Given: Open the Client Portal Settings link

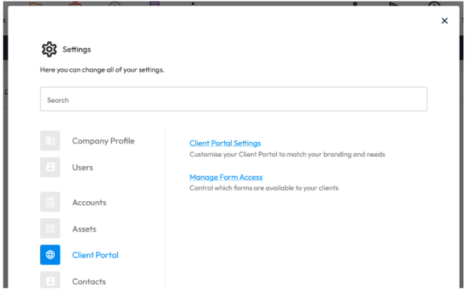Looking at the screenshot, I should point(225,143).
